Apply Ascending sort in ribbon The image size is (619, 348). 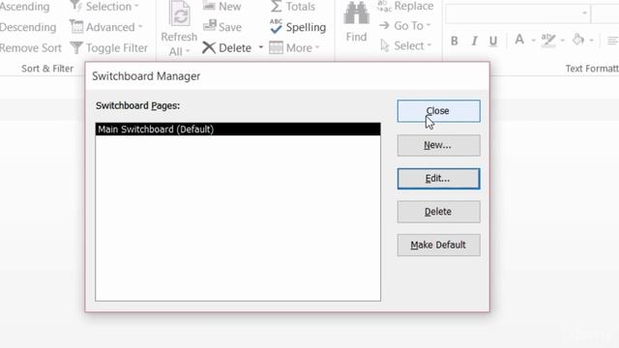(24, 7)
